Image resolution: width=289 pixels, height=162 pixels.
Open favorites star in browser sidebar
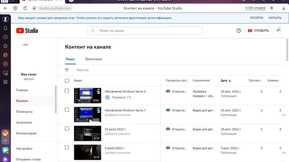(5, 46)
